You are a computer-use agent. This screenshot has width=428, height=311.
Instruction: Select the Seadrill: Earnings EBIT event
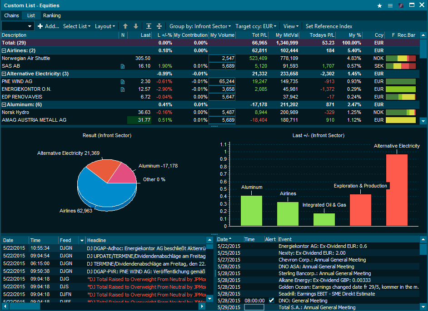(318, 294)
